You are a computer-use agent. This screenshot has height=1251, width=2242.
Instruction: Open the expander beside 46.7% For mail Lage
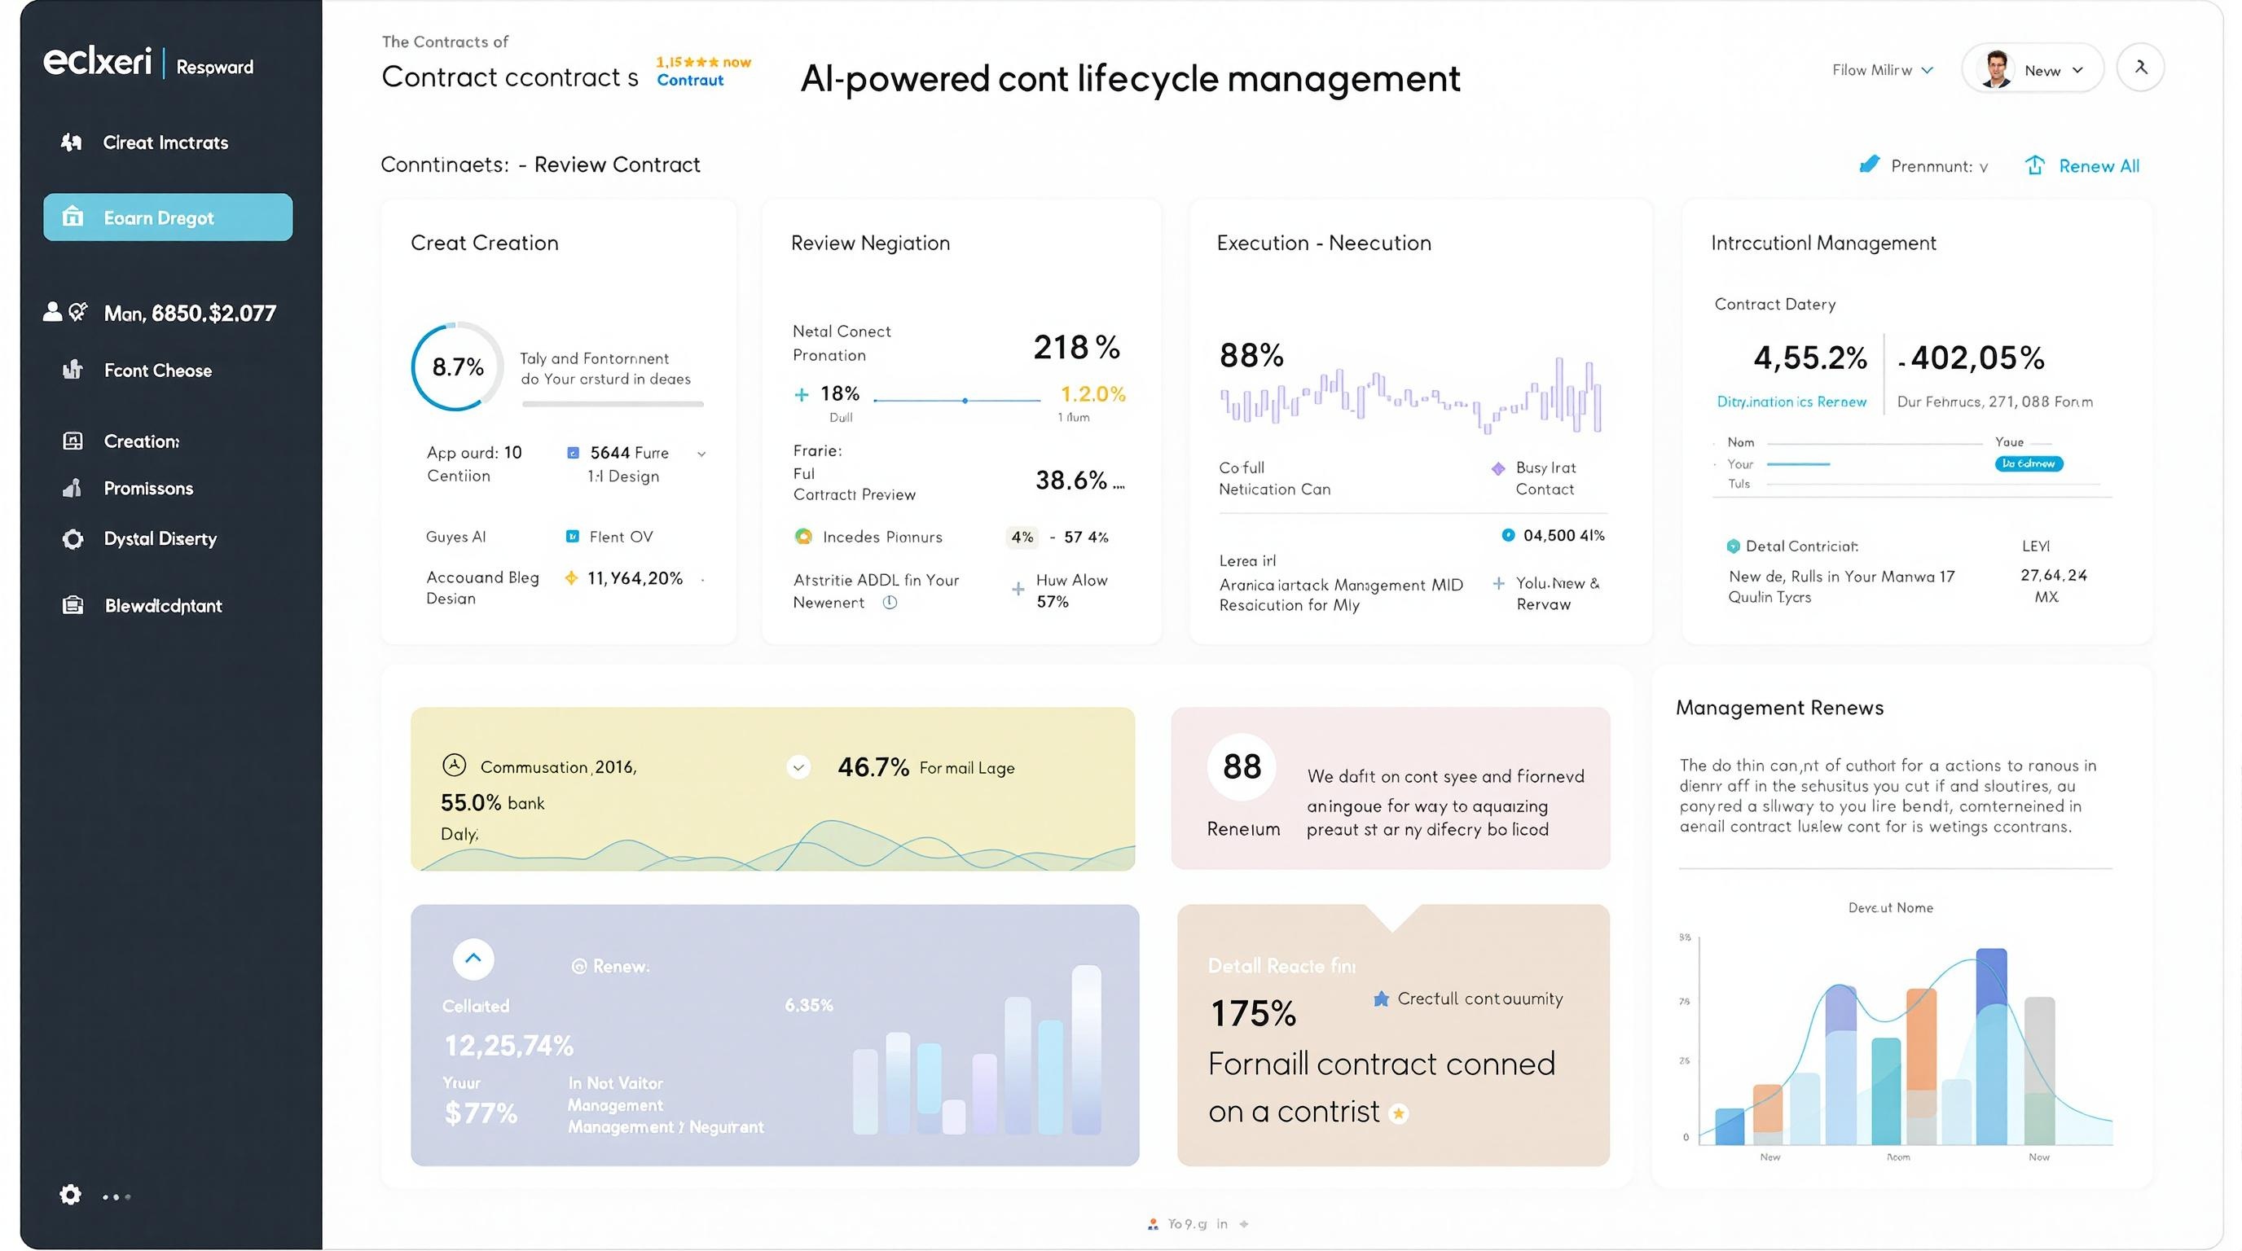(x=798, y=767)
